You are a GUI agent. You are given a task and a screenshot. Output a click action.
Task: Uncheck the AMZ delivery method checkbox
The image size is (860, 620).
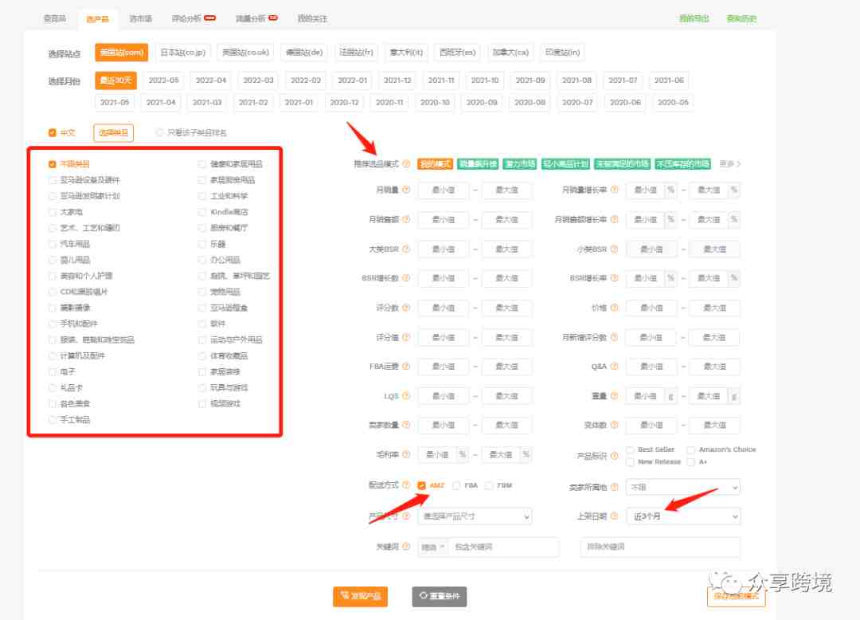[421, 485]
